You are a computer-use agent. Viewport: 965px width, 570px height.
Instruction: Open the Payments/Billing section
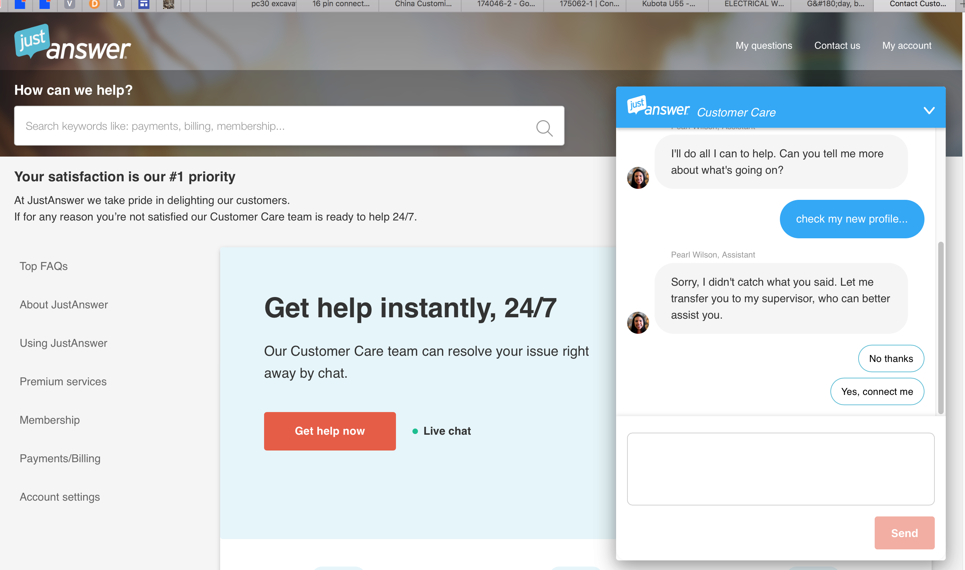coord(60,458)
